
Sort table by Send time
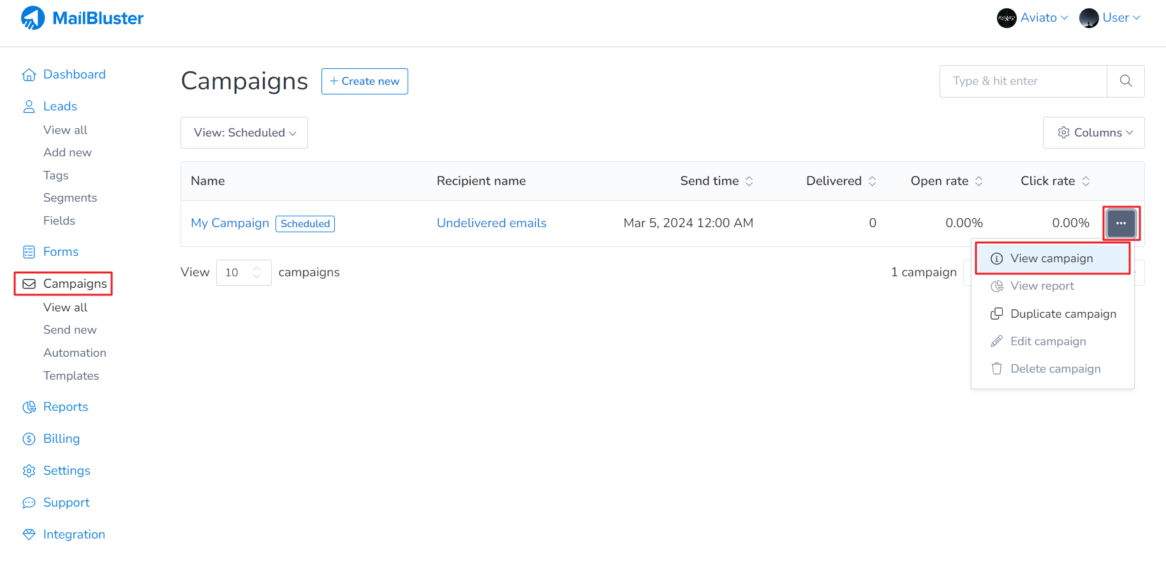pyautogui.click(x=749, y=181)
